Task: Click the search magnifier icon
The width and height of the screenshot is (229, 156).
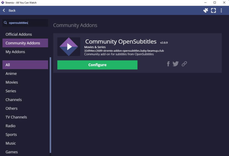Action: (x=5, y=23)
